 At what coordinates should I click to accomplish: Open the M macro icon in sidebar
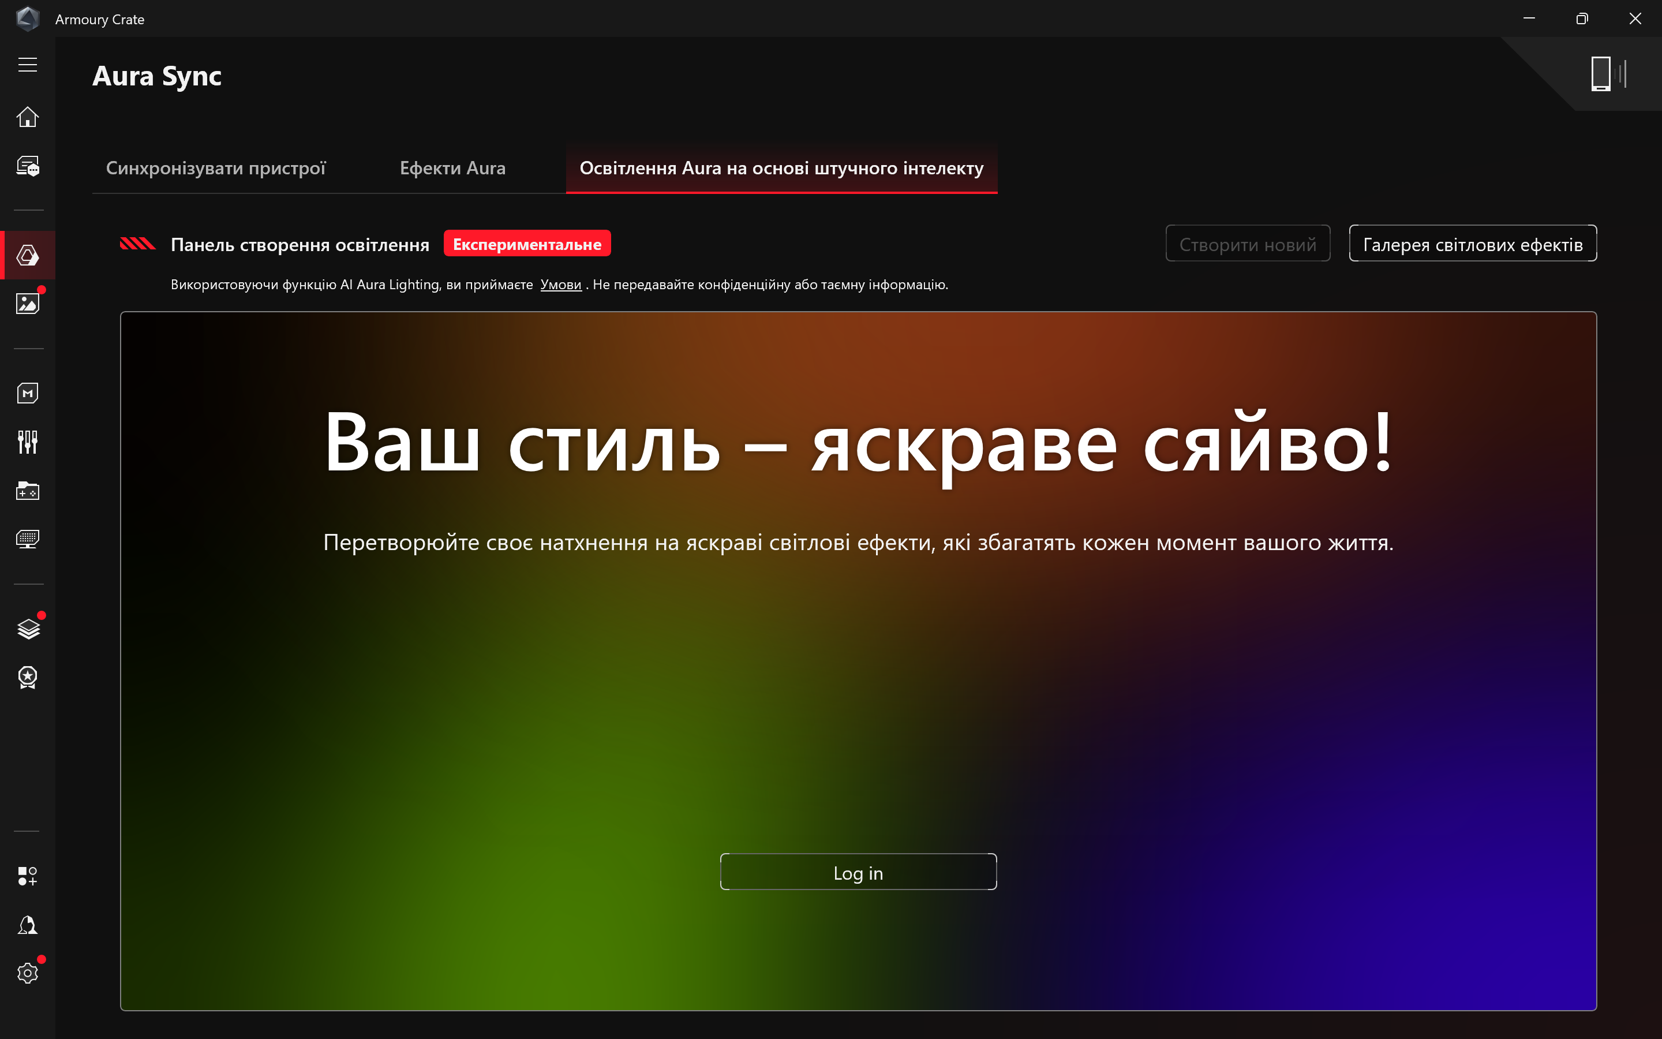[28, 393]
